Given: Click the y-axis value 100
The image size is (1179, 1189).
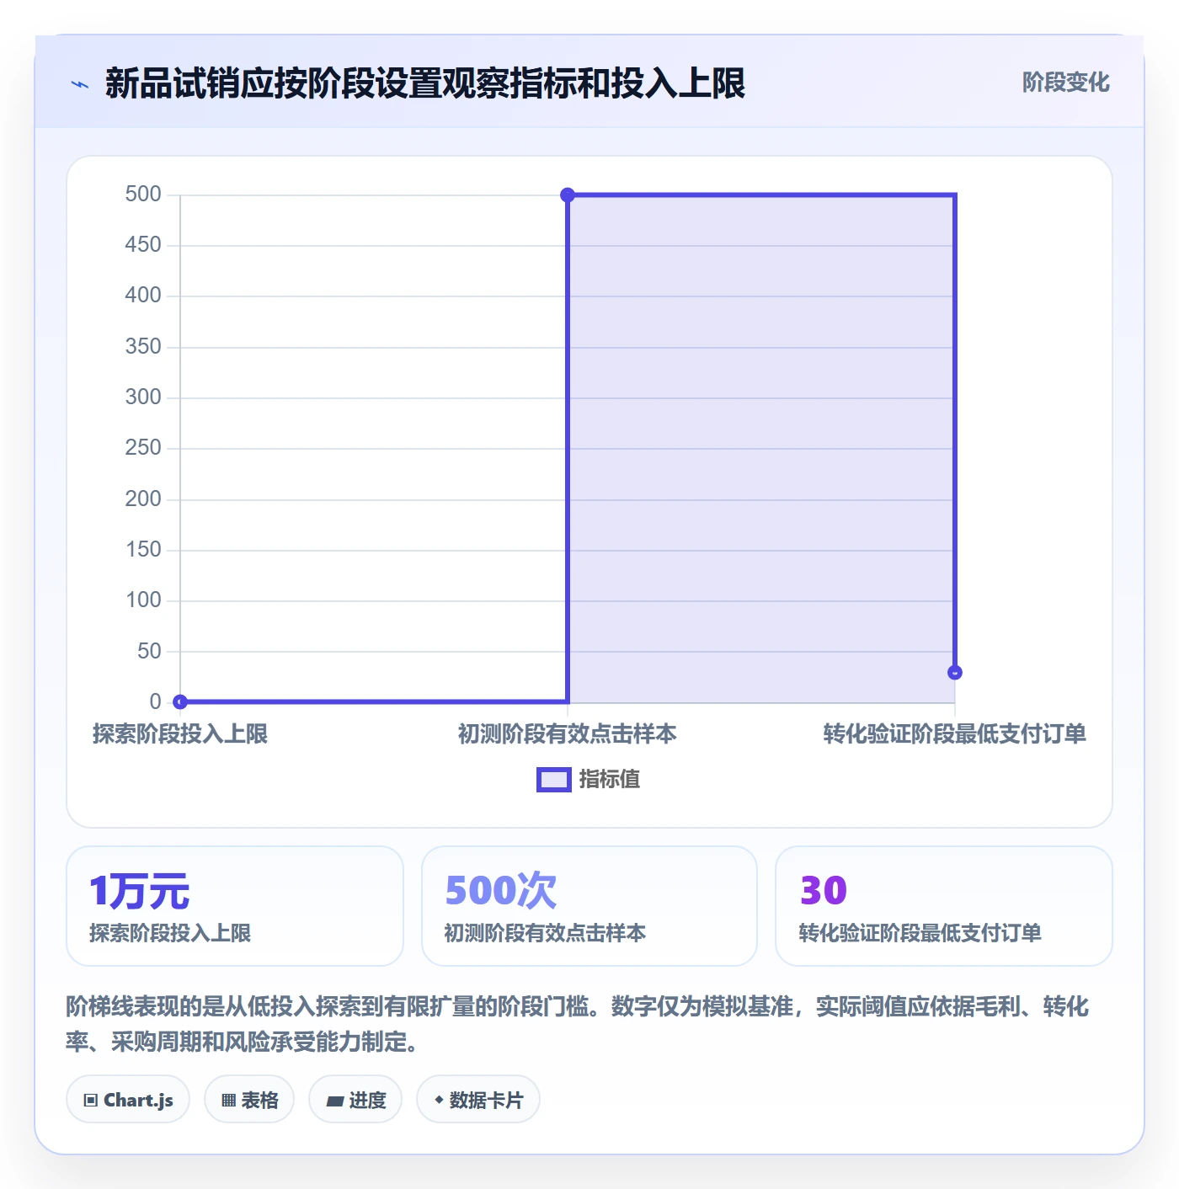Looking at the screenshot, I should (143, 600).
